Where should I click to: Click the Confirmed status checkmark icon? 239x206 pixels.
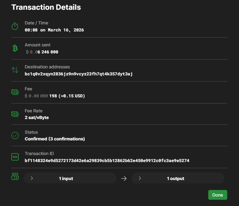[15, 135]
